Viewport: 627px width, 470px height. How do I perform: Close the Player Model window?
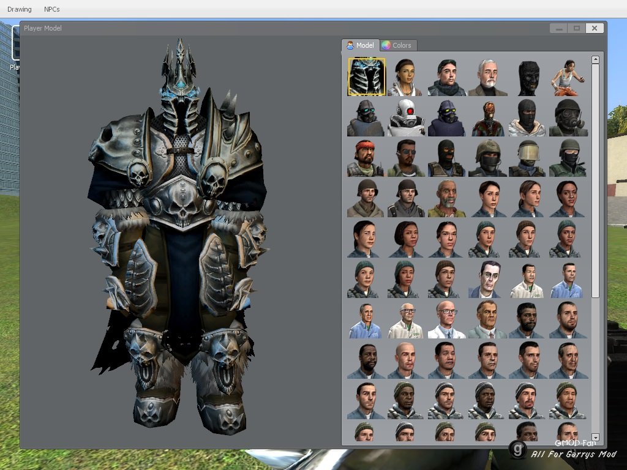[x=595, y=28]
